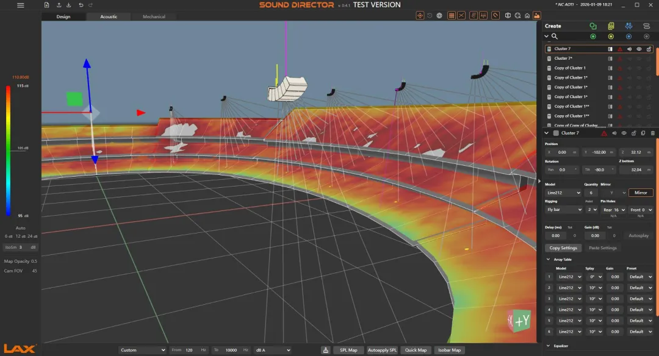Create a new blue microphone object

(628, 26)
